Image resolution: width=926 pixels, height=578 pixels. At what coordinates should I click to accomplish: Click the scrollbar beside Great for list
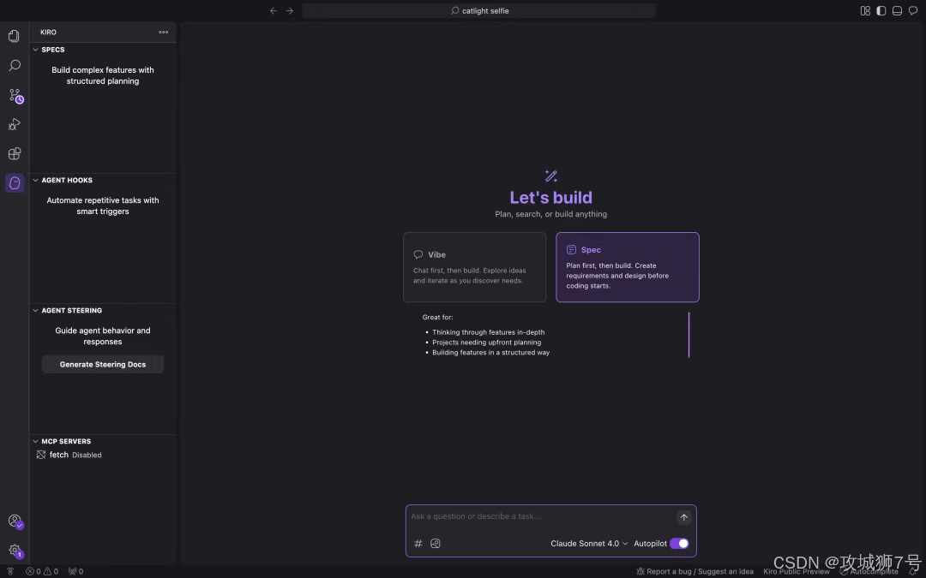pyautogui.click(x=688, y=335)
